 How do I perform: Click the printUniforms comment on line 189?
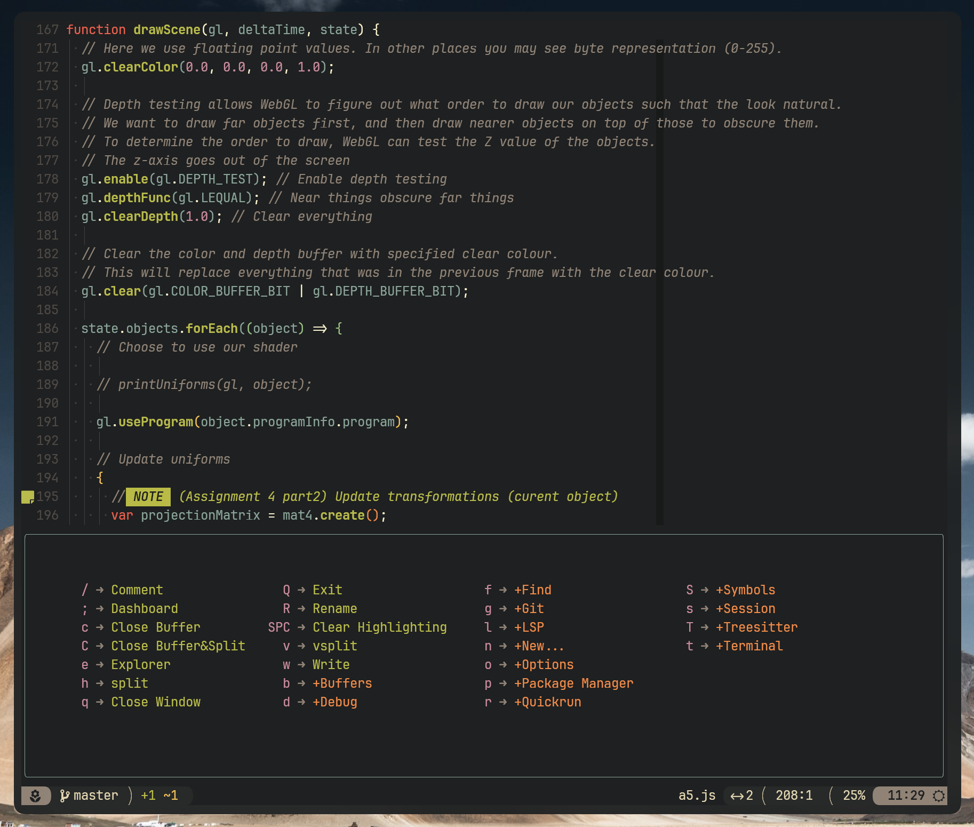point(204,385)
